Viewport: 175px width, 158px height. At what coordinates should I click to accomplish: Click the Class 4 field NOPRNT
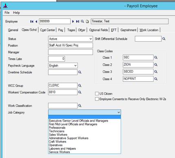[x=138, y=79]
